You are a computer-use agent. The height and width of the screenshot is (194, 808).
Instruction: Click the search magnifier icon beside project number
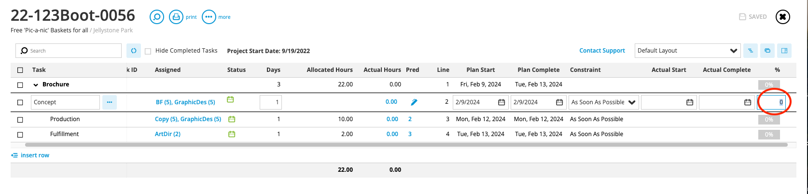(157, 17)
